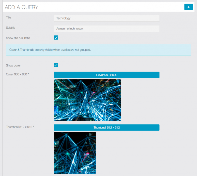Click the blue plus icon button
The image size is (197, 176).
point(188,7)
